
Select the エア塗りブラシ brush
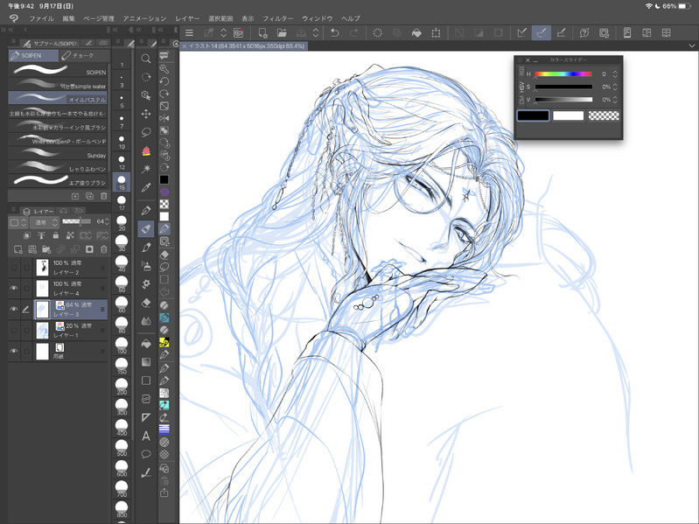point(58,181)
